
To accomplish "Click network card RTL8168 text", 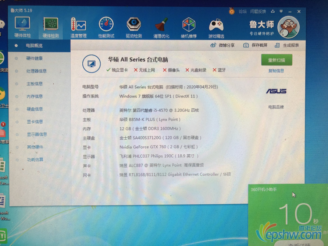I will [x=175, y=174].
